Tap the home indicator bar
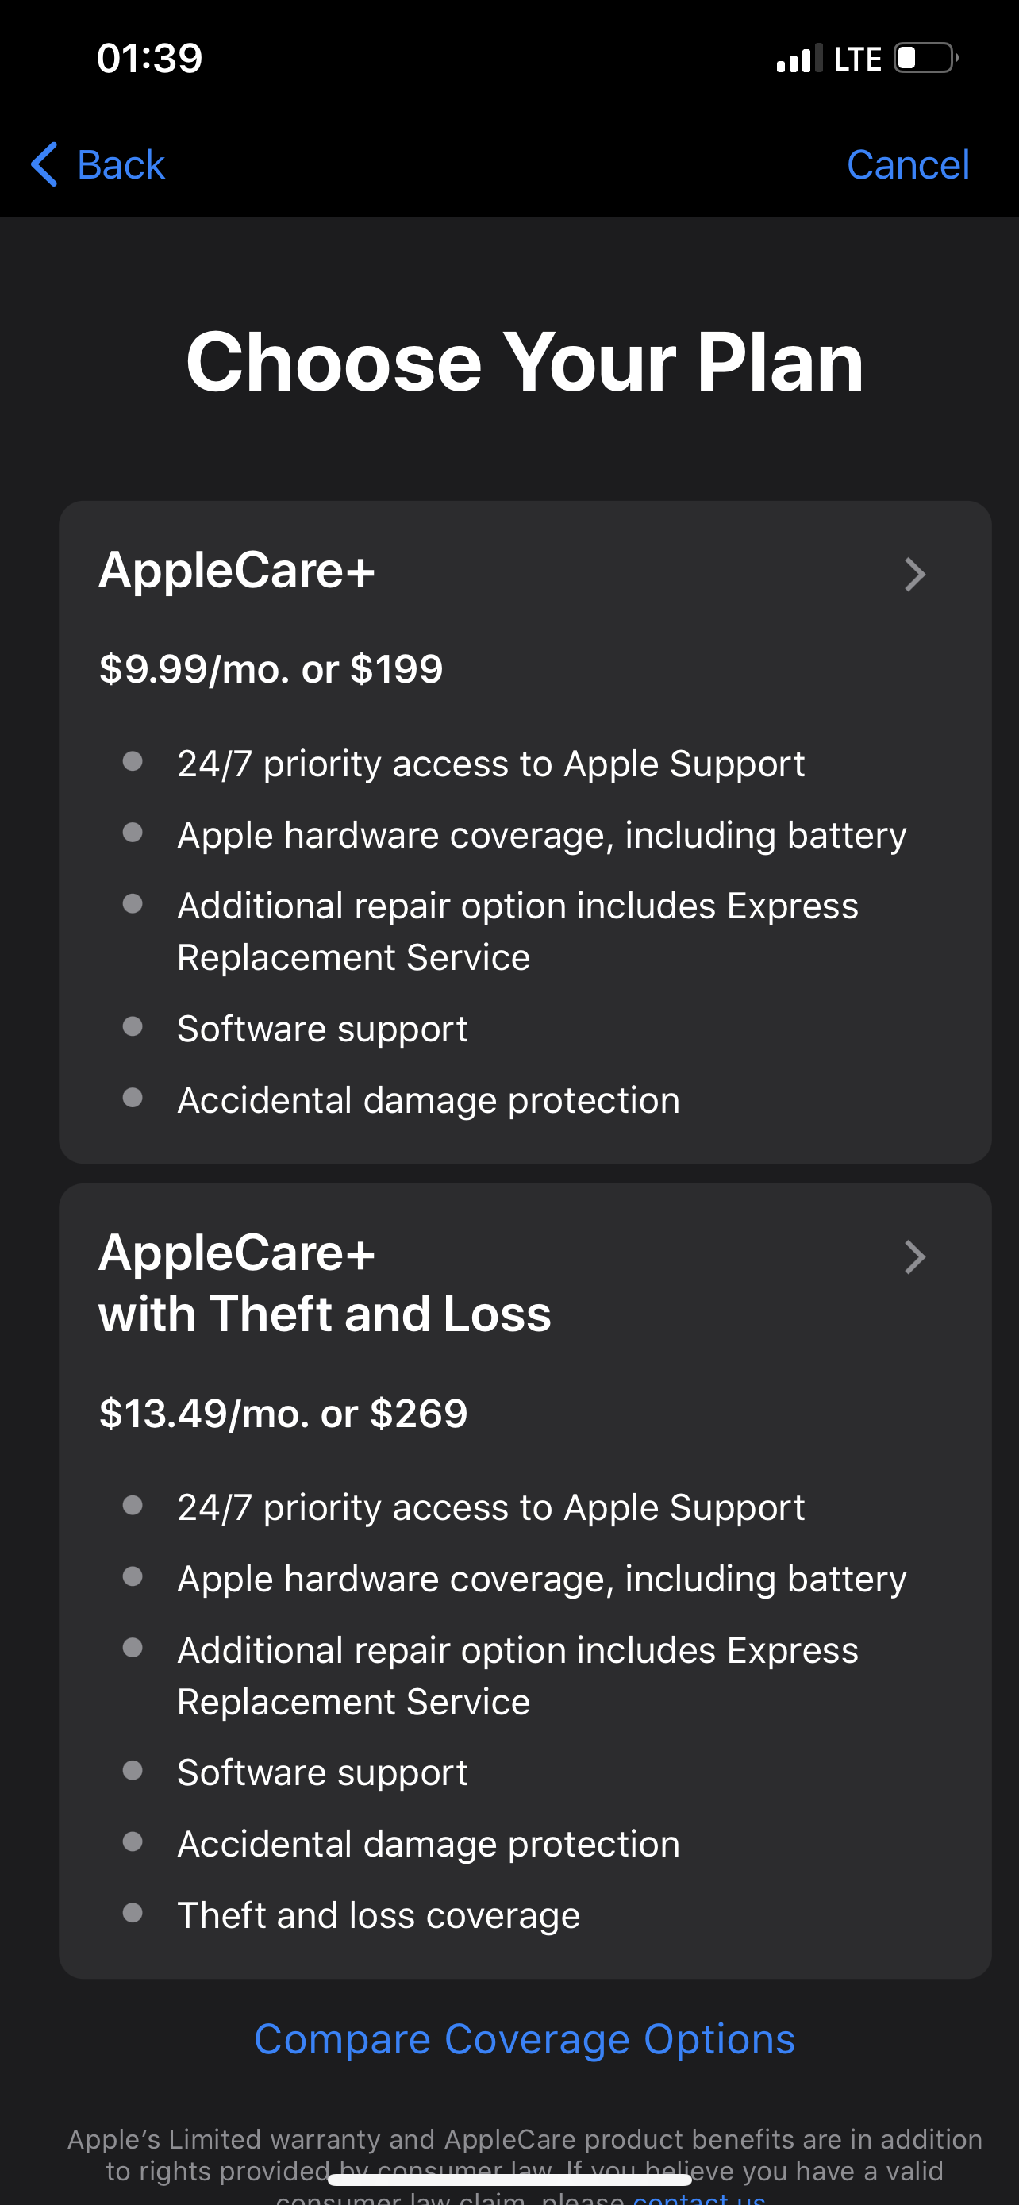Image resolution: width=1019 pixels, height=2205 pixels. pos(510,2179)
